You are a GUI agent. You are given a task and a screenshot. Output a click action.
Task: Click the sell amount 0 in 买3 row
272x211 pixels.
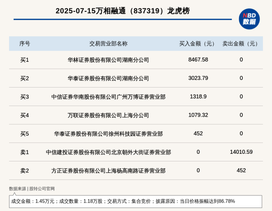[x=241, y=97]
